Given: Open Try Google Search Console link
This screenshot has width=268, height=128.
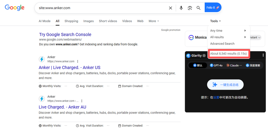Looking at the screenshot, I should pos(65,34).
